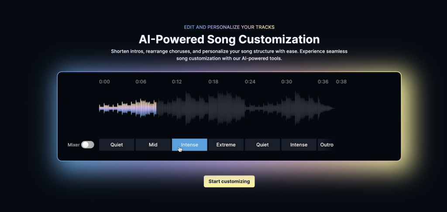Viewport: 447px width, 212px height.
Task: Click the 0:38 end time marker
Action: [x=341, y=82]
